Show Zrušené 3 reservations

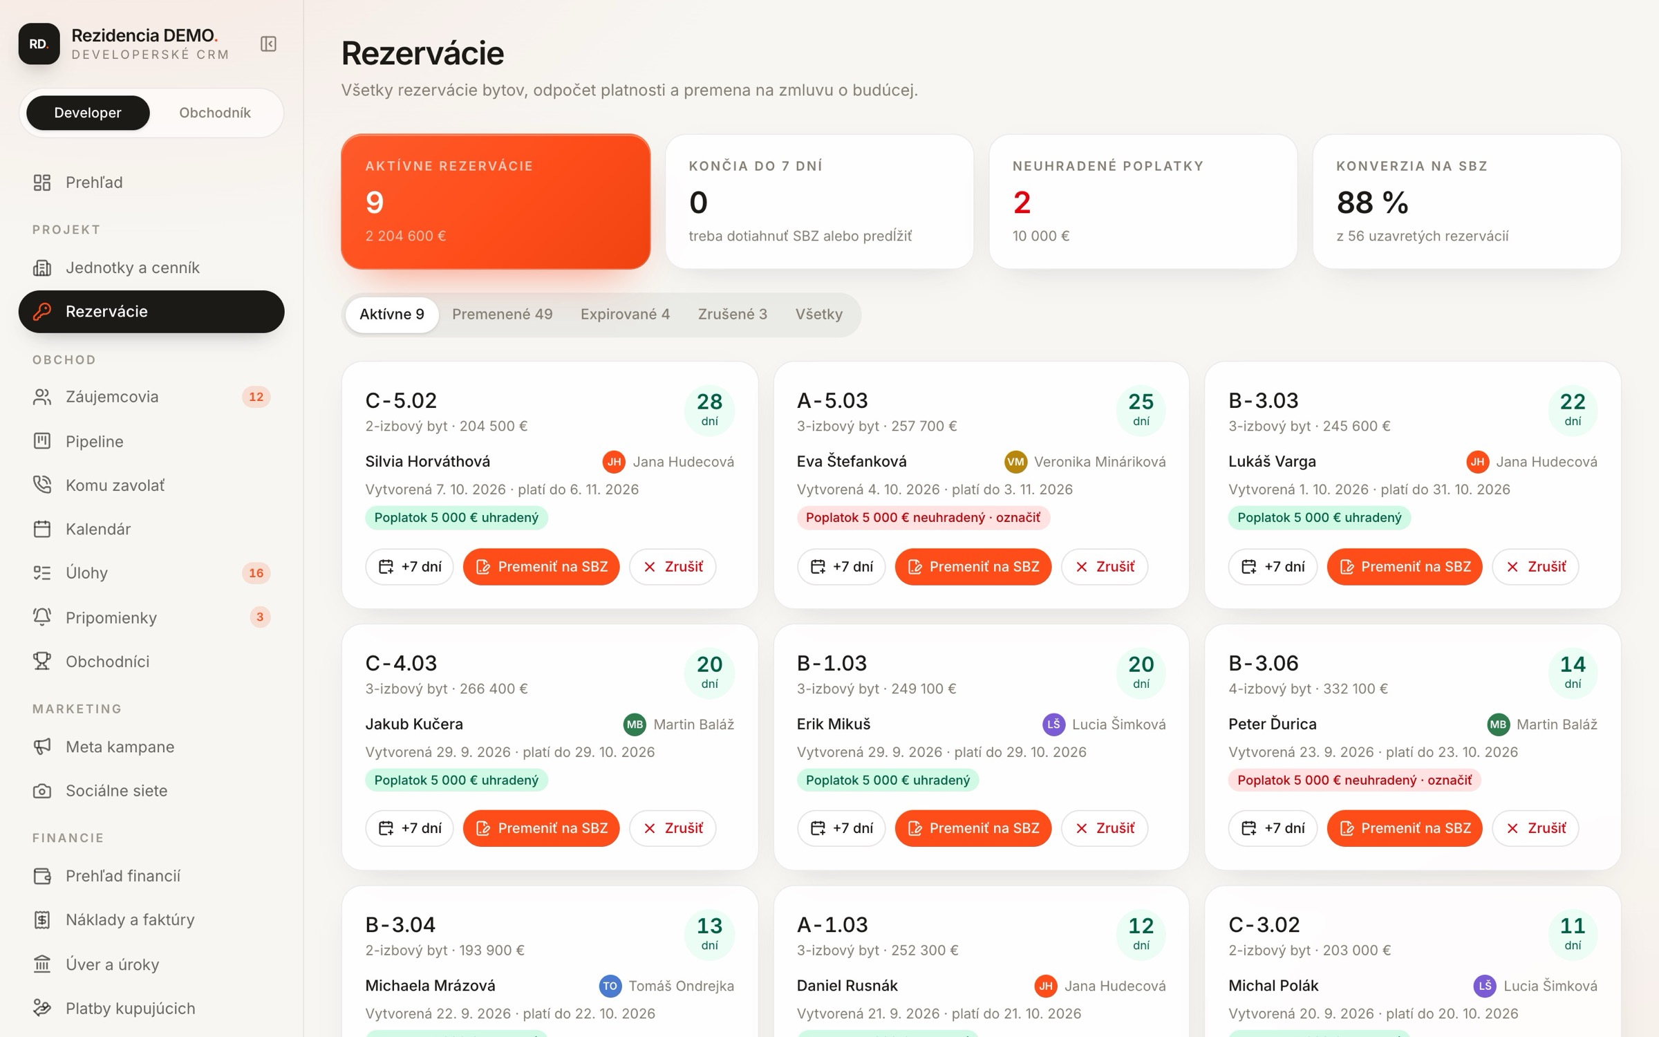733,315
